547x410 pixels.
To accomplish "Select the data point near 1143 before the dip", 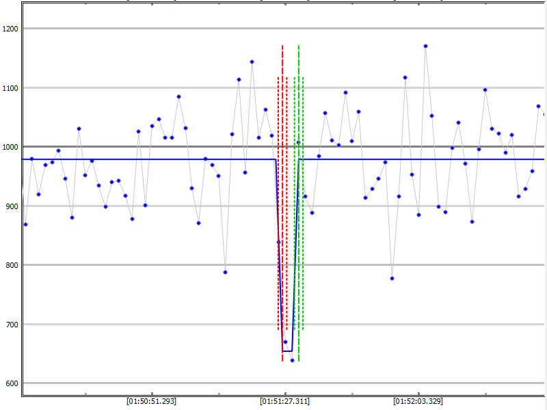I will (252, 61).
